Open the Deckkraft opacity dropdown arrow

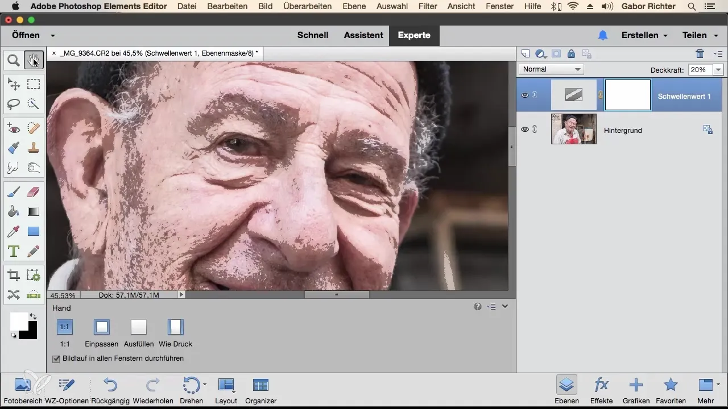(718, 69)
